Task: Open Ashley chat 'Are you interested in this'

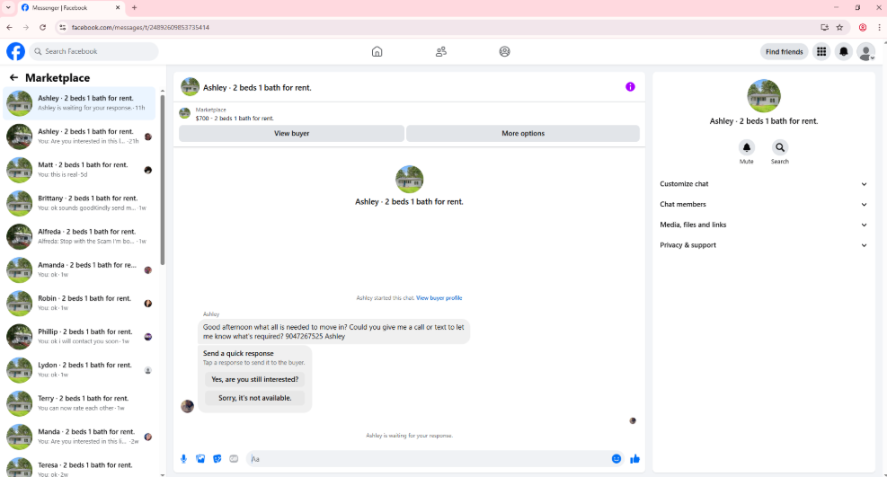Action: 79,137
